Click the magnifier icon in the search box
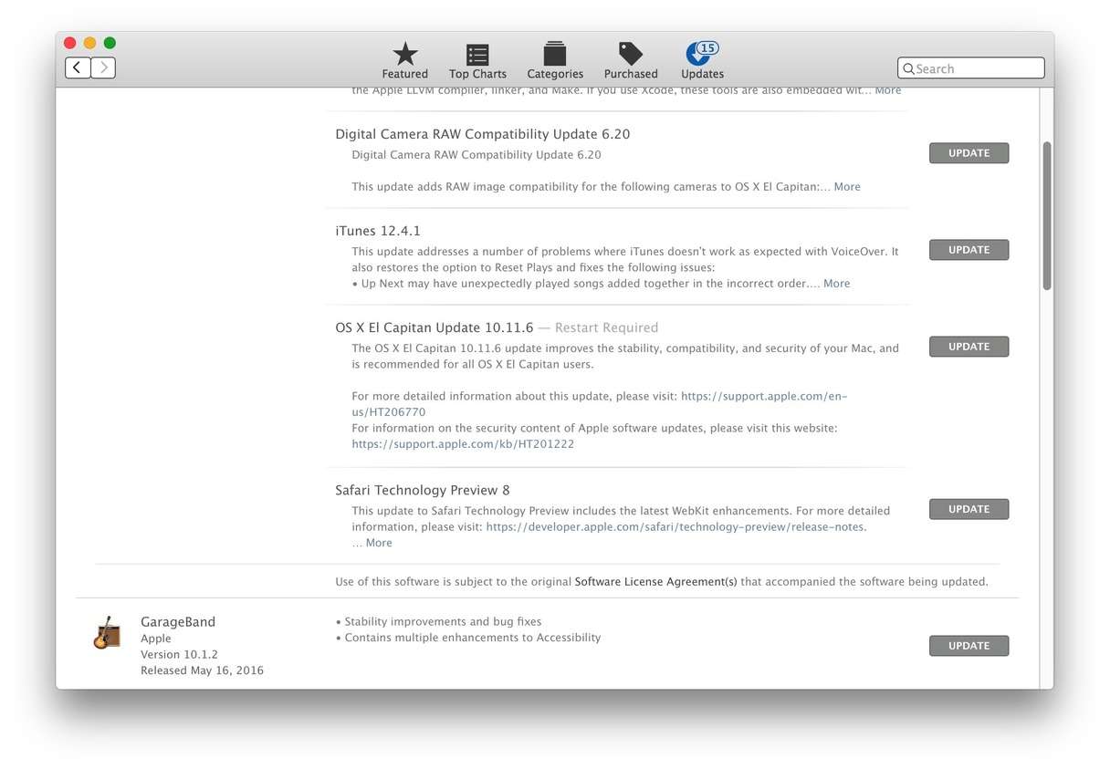The width and height of the screenshot is (1110, 769). coord(908,68)
